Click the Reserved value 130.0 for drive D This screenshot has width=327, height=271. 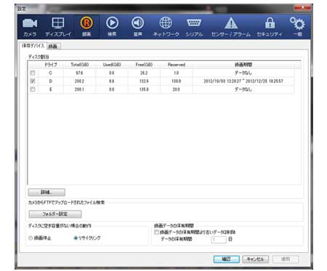177,81
